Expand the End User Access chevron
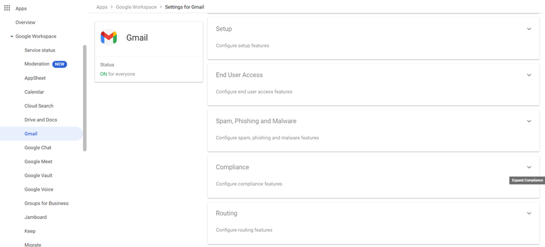The width and height of the screenshot is (545, 247). click(529, 75)
